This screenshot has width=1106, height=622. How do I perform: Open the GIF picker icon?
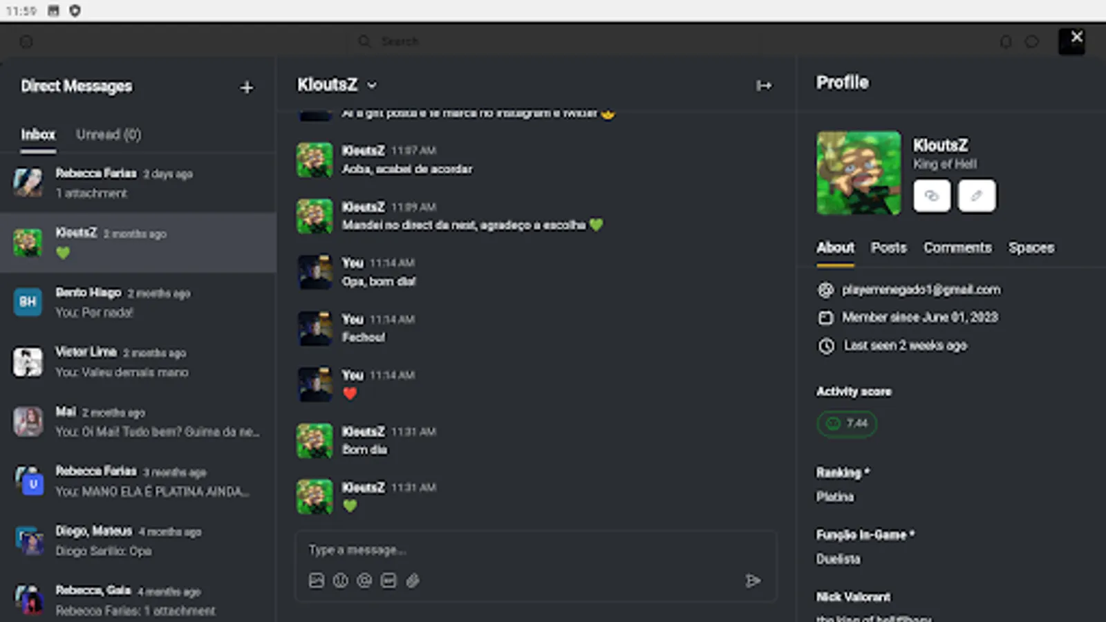coord(388,581)
